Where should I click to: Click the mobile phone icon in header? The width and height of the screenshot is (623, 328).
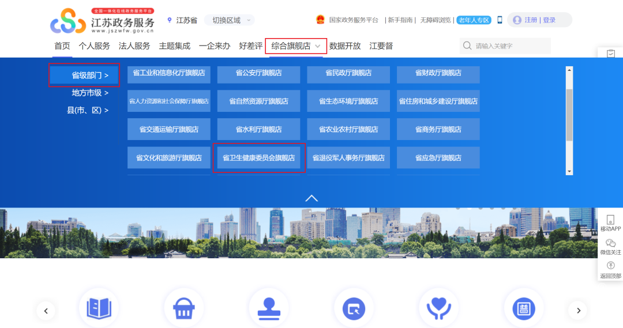point(500,20)
